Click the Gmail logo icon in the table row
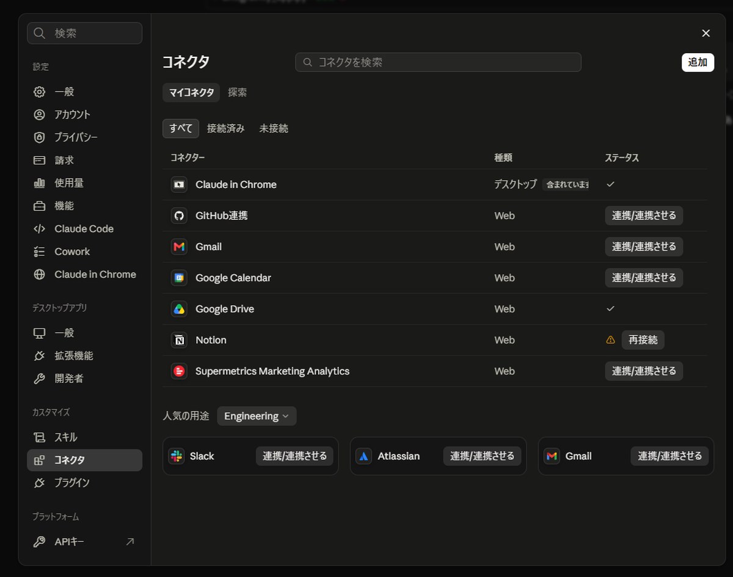733x577 pixels. (179, 247)
